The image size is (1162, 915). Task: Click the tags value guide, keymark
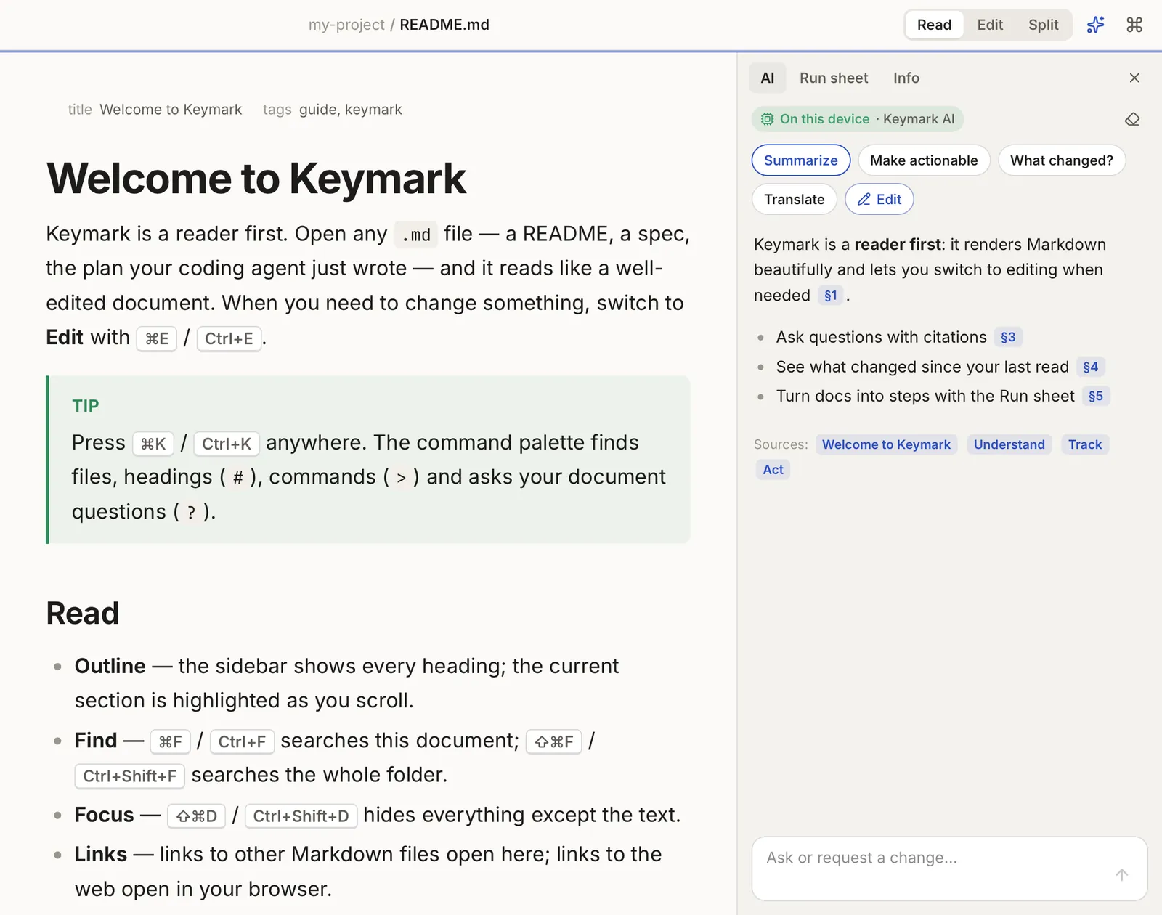[x=351, y=110]
